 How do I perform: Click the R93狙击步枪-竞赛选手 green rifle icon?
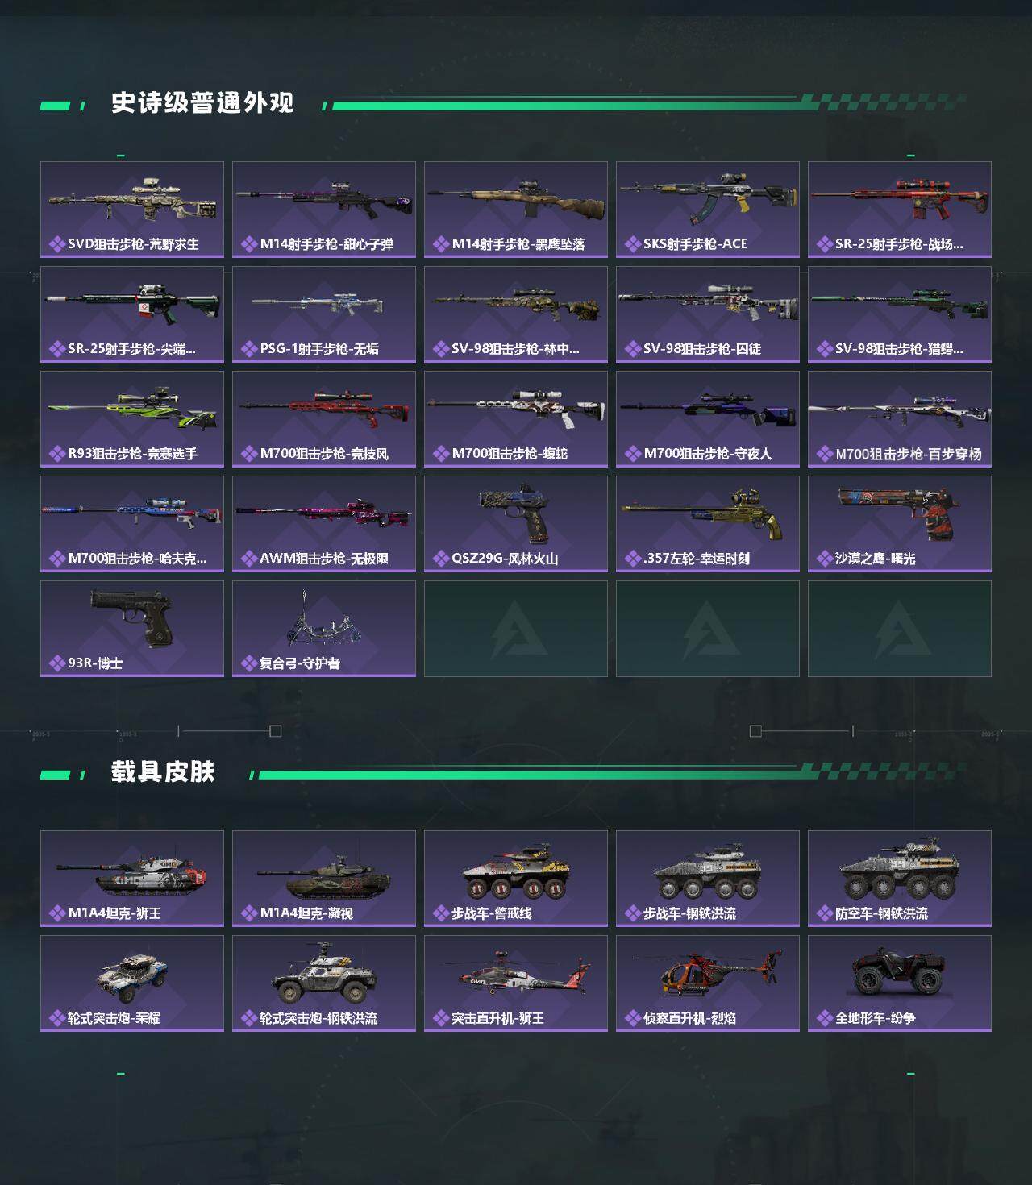pos(132,407)
